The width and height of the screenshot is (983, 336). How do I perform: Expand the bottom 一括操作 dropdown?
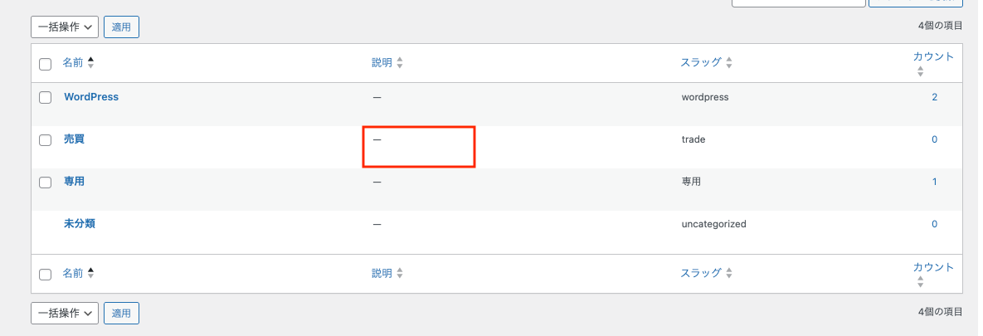pos(65,314)
